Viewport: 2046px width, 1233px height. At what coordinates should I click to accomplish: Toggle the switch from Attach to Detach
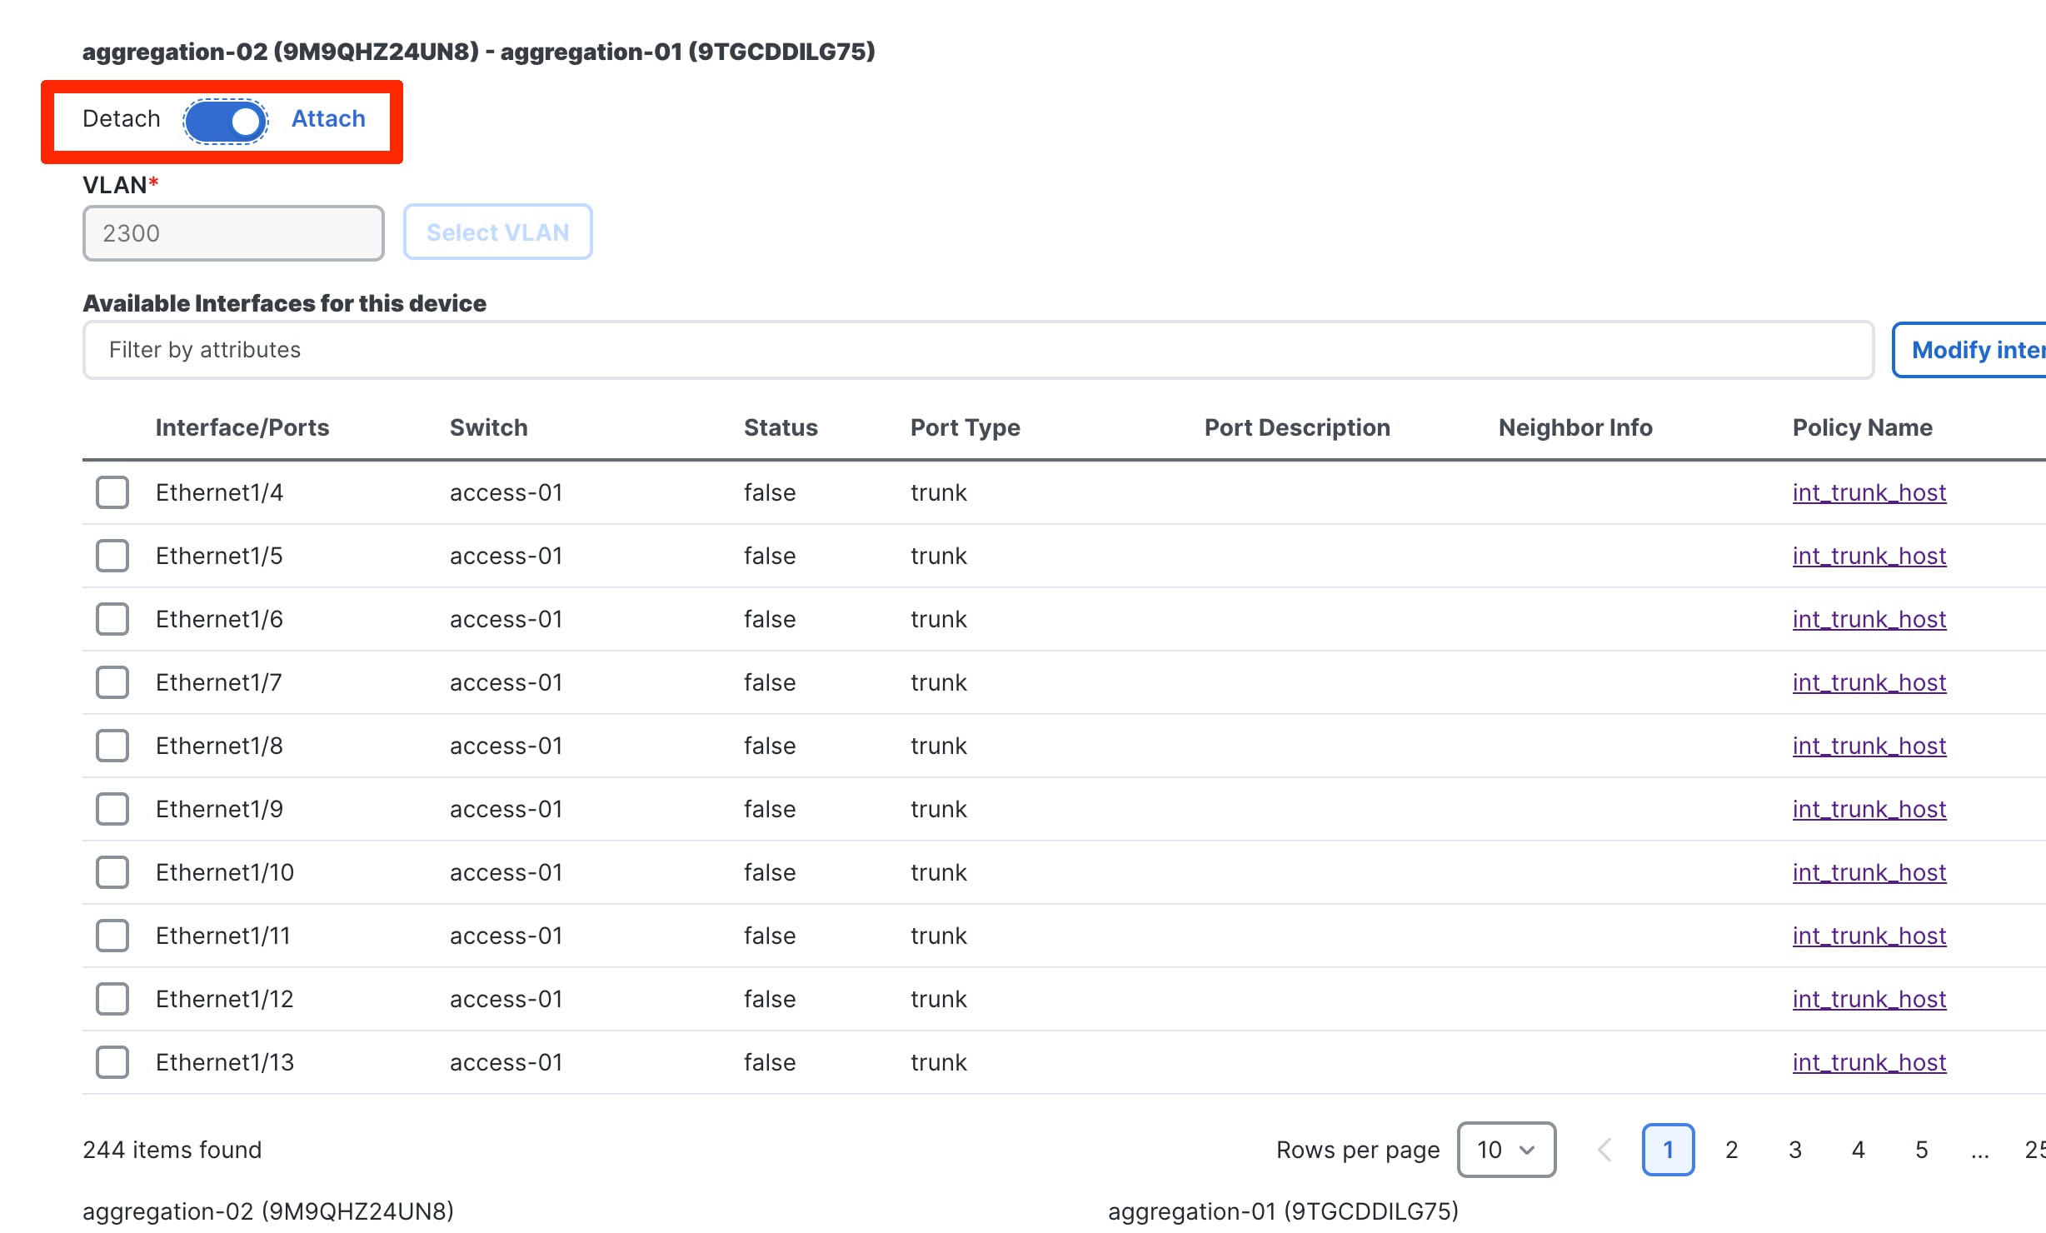pyautogui.click(x=223, y=121)
